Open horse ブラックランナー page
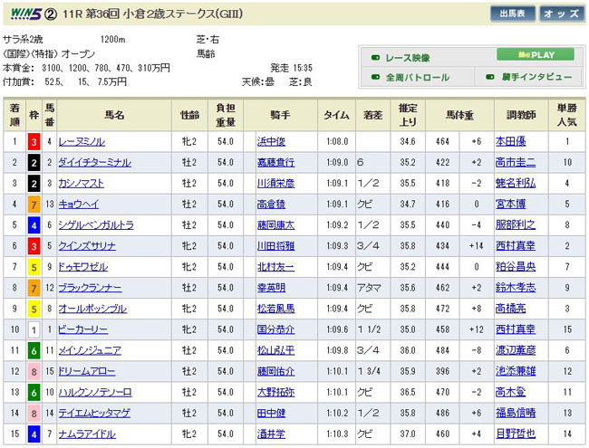589x448 pixels. point(89,287)
